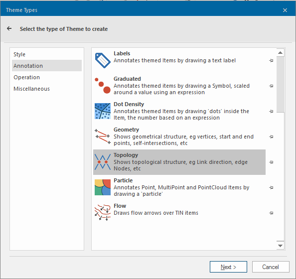Screen dimensions: 296x279
Task: Pin the Graduated theme type
Action: pos(271,86)
